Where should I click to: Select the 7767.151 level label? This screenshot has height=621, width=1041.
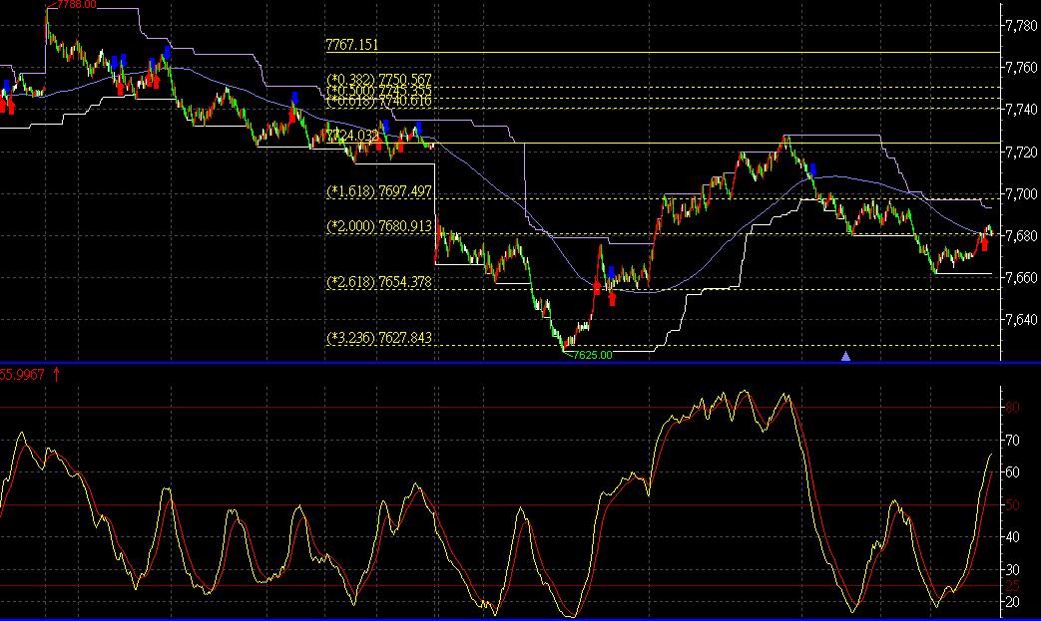pos(352,45)
